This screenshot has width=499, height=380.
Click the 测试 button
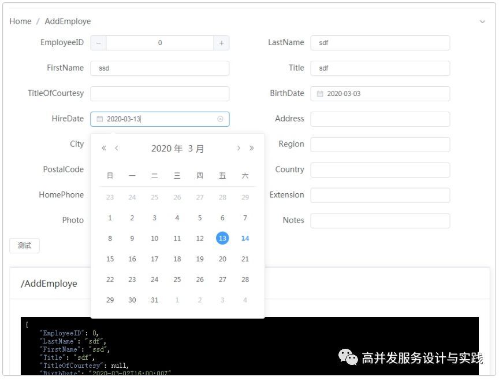[x=24, y=245]
